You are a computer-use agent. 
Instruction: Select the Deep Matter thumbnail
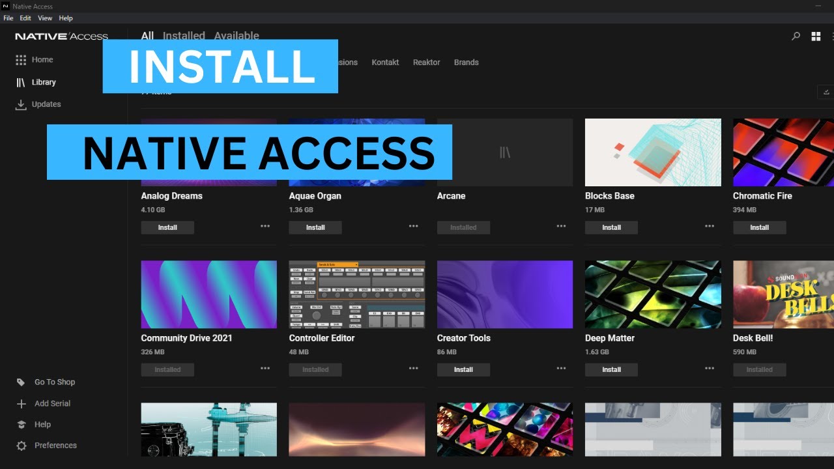[x=653, y=294]
